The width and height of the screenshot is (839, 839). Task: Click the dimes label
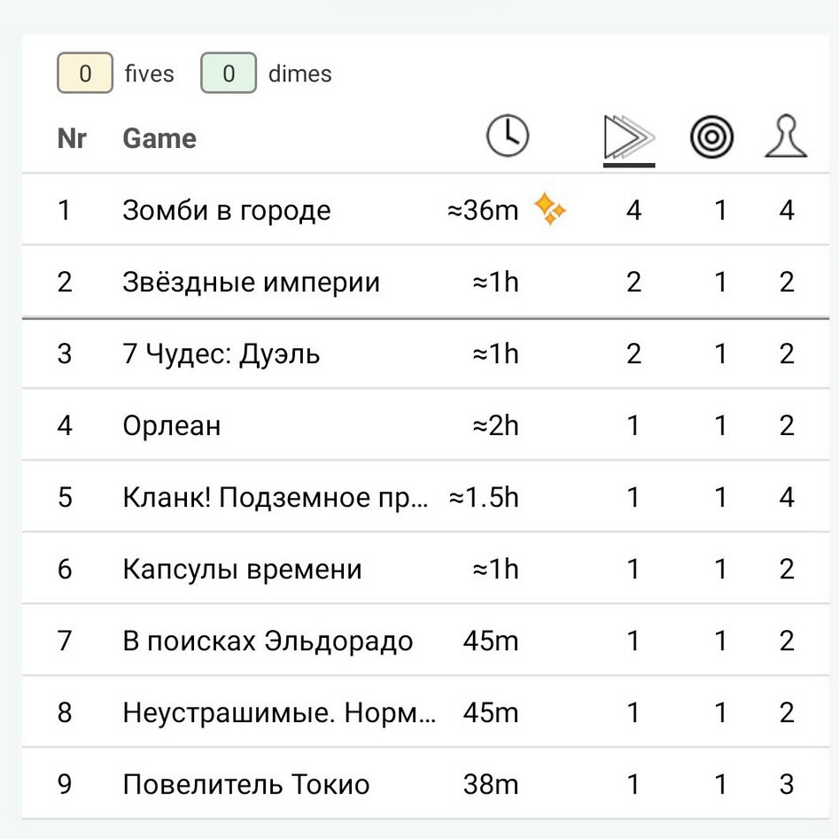[300, 74]
